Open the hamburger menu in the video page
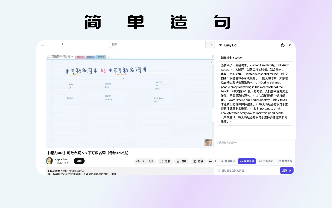The width and height of the screenshot is (332, 208). point(43,44)
